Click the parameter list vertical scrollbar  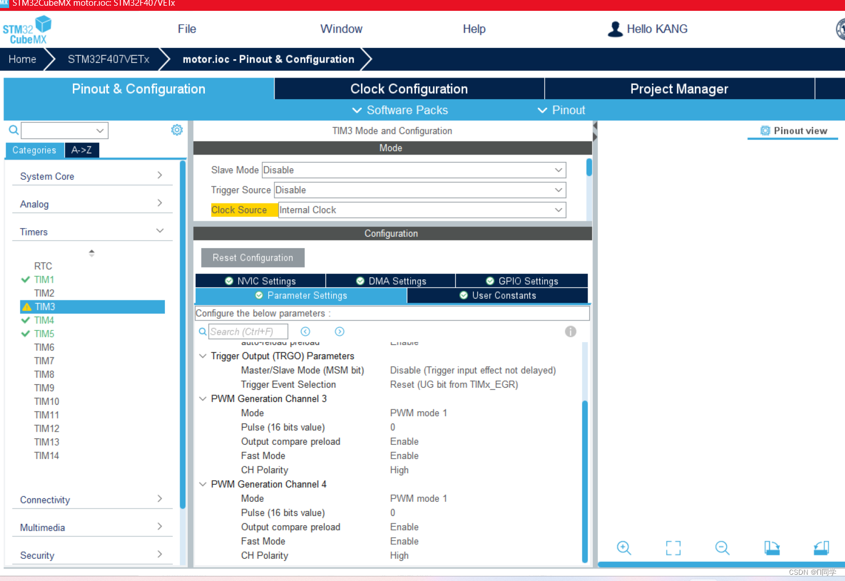tap(585, 481)
